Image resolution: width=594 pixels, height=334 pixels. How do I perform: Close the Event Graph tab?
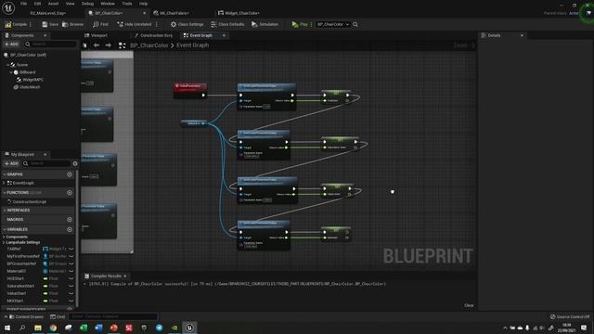[224, 35]
